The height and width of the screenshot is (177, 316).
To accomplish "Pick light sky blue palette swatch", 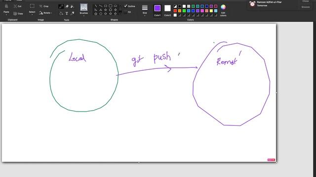I will click(x=216, y=11).
